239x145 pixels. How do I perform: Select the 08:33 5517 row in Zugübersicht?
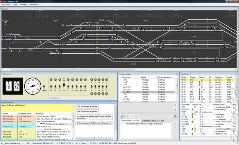(208, 87)
